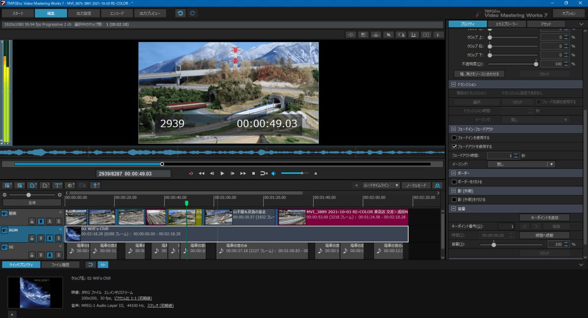Click the eye preview icon above preview

tap(401, 35)
